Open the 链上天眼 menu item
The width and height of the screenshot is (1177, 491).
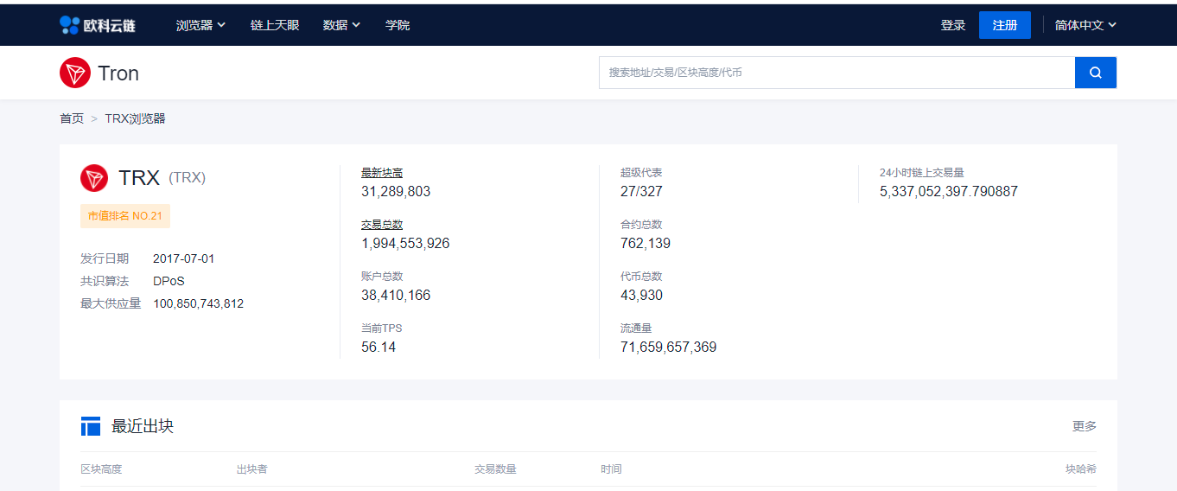[x=275, y=25]
